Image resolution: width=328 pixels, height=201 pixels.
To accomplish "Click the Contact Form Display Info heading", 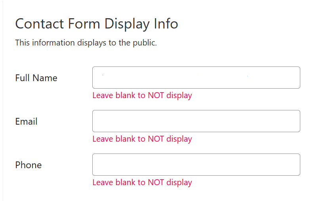I will [x=96, y=24].
